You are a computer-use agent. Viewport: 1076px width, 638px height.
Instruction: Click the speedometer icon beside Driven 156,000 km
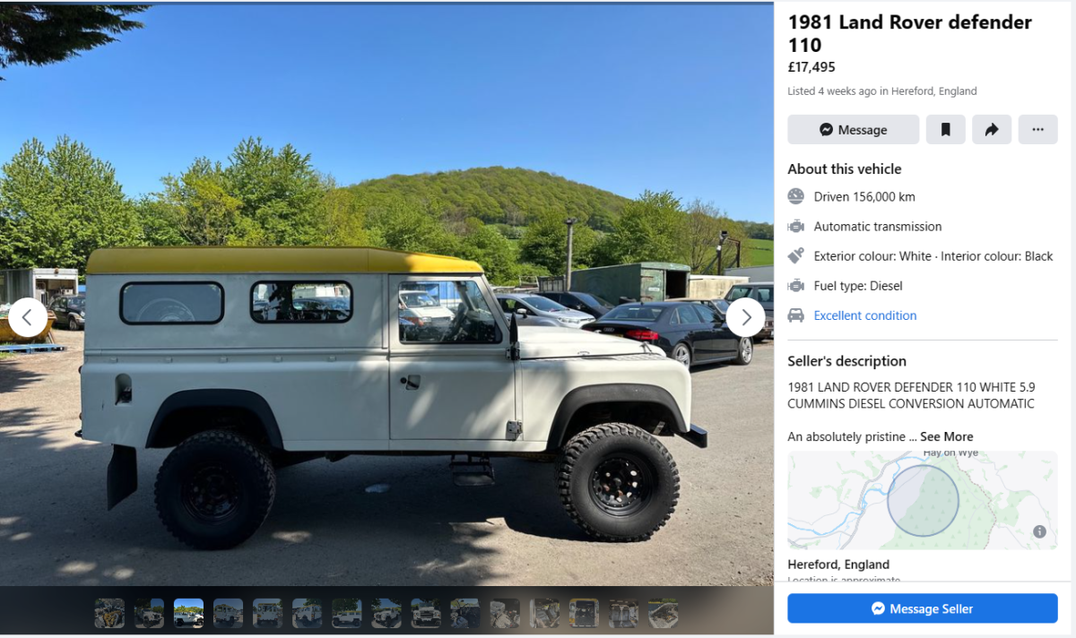(796, 196)
